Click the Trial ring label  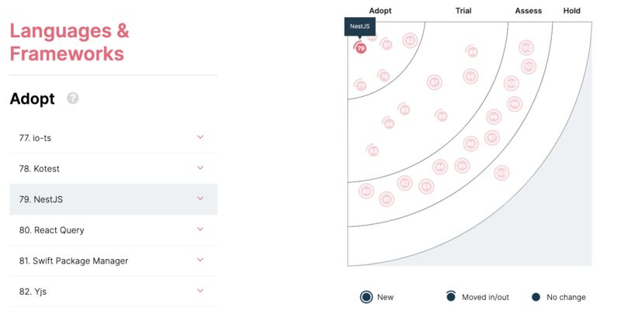pyautogui.click(x=463, y=11)
